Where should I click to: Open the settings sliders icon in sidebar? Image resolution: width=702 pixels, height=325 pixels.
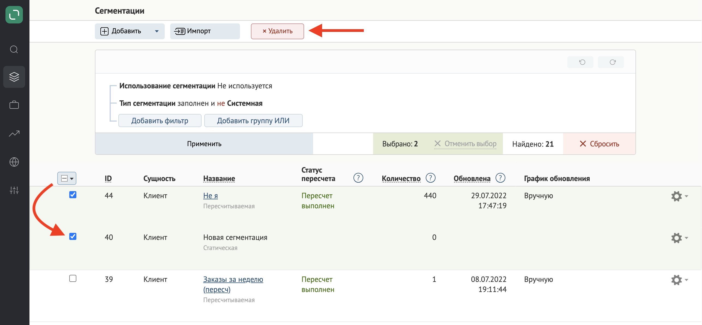click(14, 190)
